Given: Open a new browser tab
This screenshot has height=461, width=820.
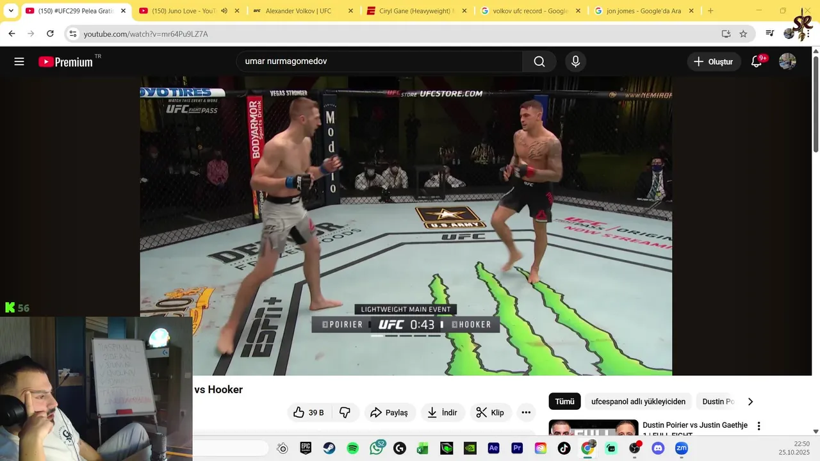Looking at the screenshot, I should [710, 11].
